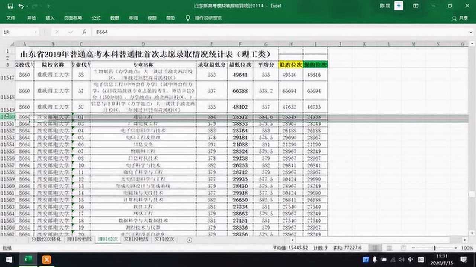Click the New Sheet plus icon
The image size is (476, 267).
pos(189,240)
